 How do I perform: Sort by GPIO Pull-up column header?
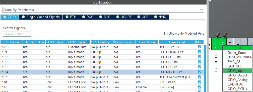click(x=102, y=42)
